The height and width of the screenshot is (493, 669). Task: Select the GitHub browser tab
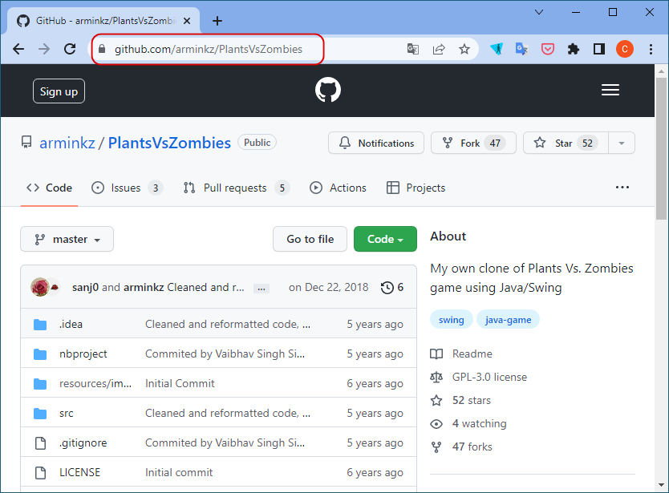103,21
